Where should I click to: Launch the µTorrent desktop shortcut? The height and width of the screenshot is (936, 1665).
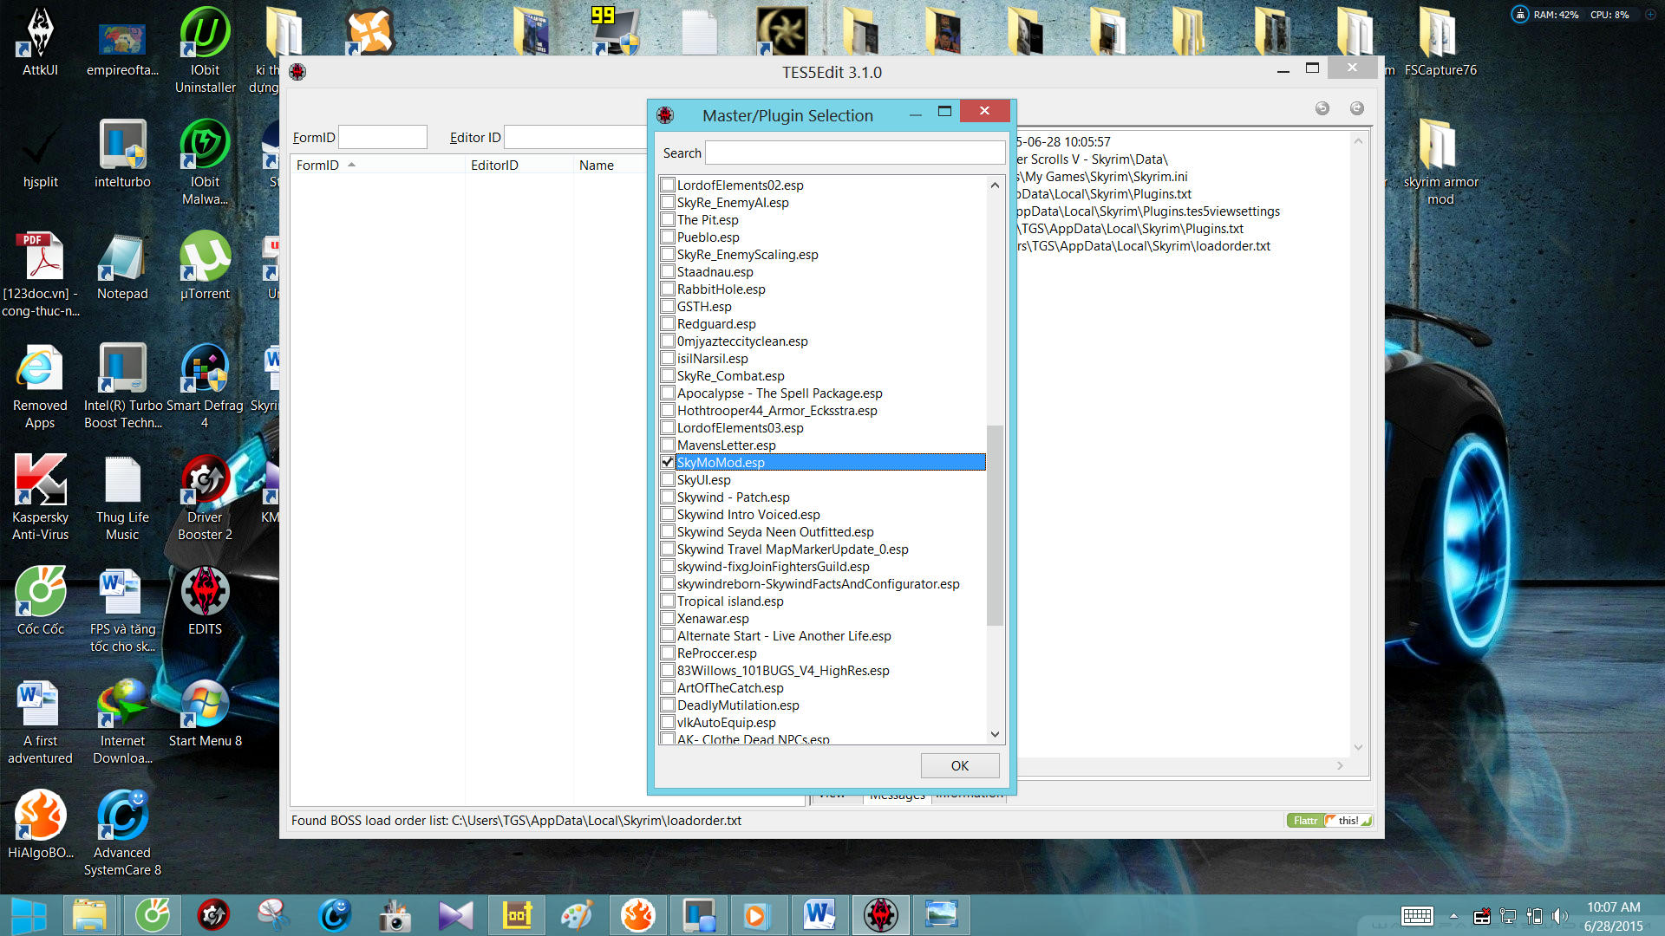[205, 265]
